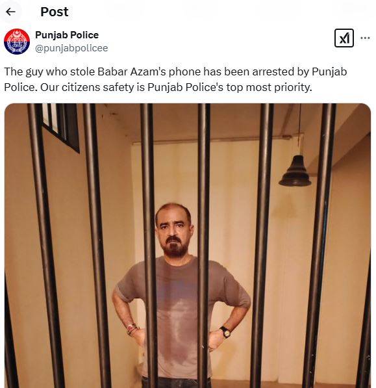Click the bracelet on the man's wrist
This screenshot has height=388, width=376.
(x=132, y=329)
